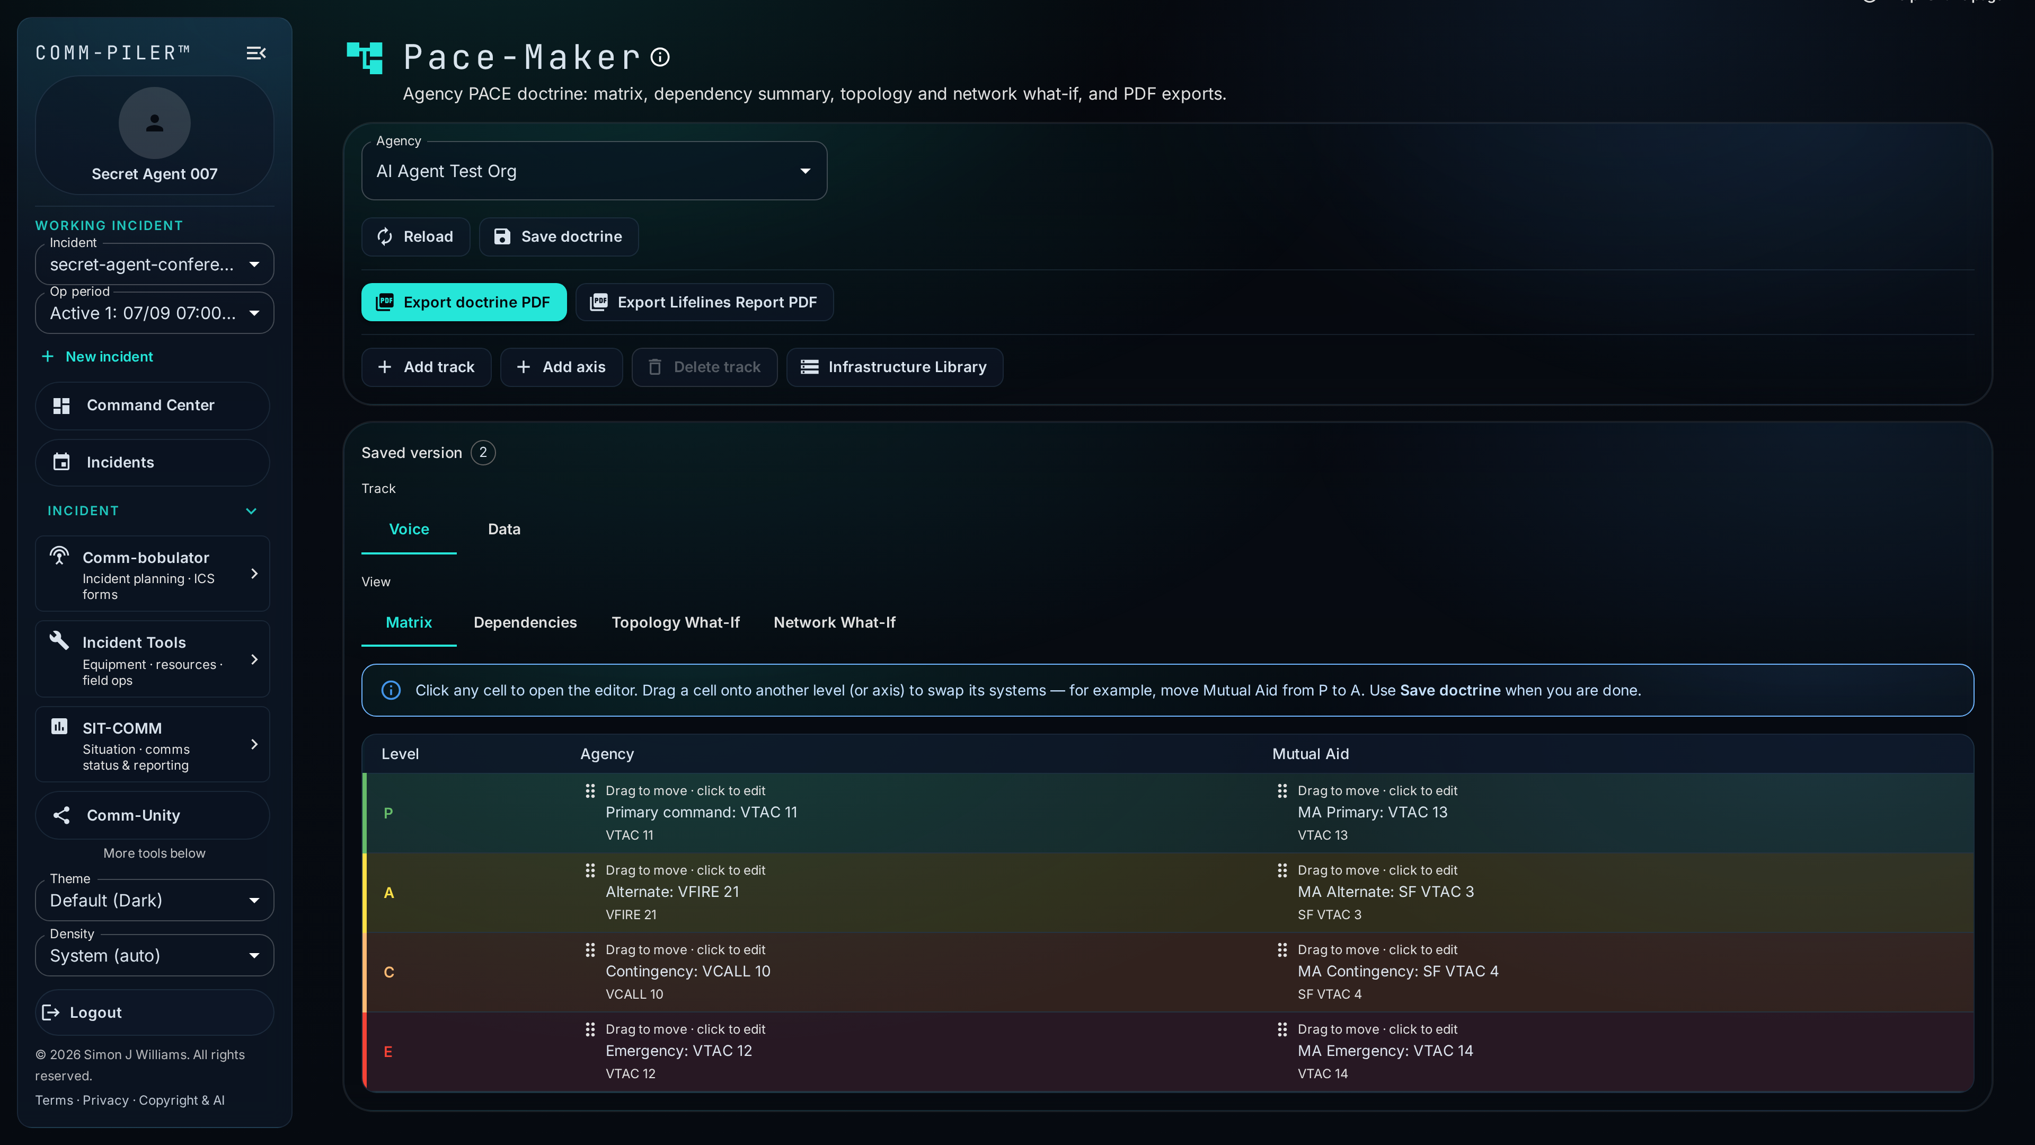Open the Copyright & AI footer link
The height and width of the screenshot is (1145, 2035).
click(182, 1100)
